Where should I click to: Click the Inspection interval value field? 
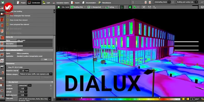coord(22,71)
